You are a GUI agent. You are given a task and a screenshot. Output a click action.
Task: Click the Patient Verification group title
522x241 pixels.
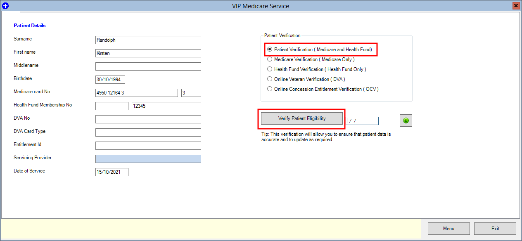coord(282,35)
